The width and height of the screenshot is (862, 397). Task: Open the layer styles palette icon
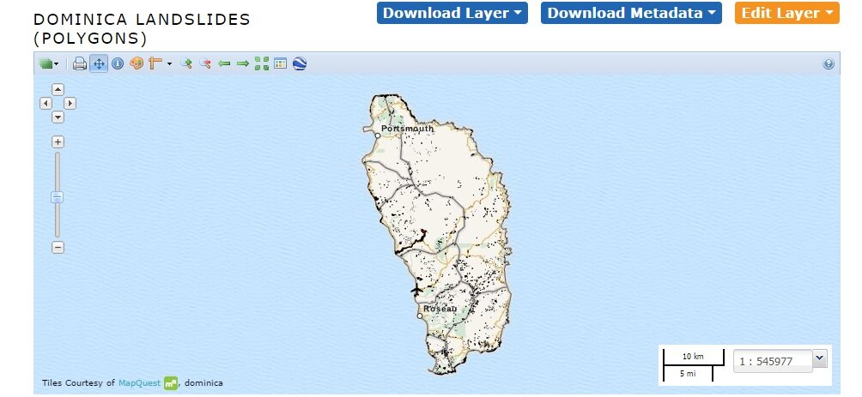(137, 63)
